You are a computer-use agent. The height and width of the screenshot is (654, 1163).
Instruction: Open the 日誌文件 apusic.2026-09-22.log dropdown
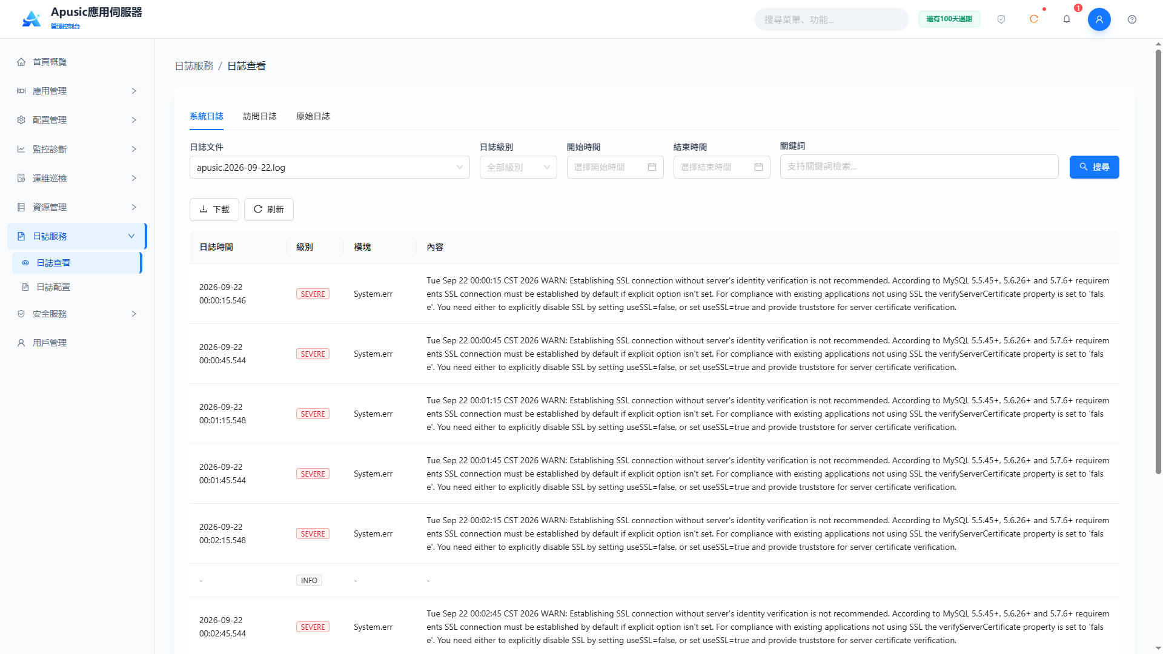(330, 167)
